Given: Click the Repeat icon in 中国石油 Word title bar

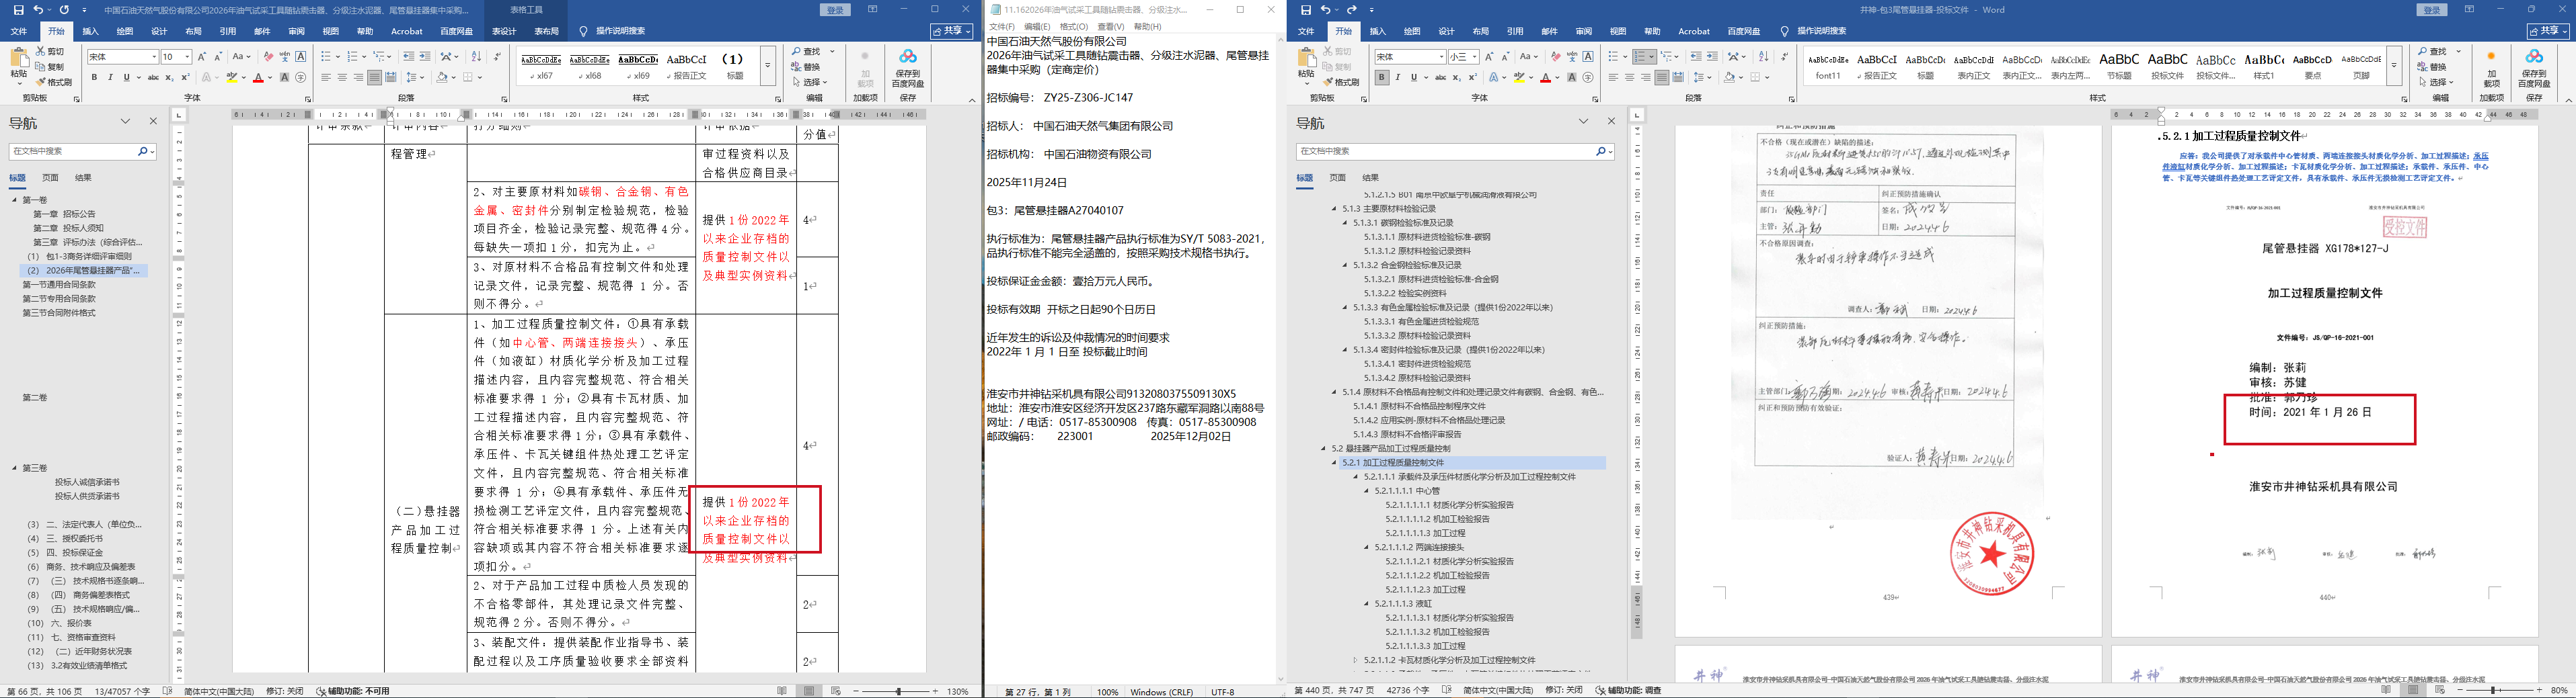Looking at the screenshot, I should pyautogui.click(x=64, y=10).
